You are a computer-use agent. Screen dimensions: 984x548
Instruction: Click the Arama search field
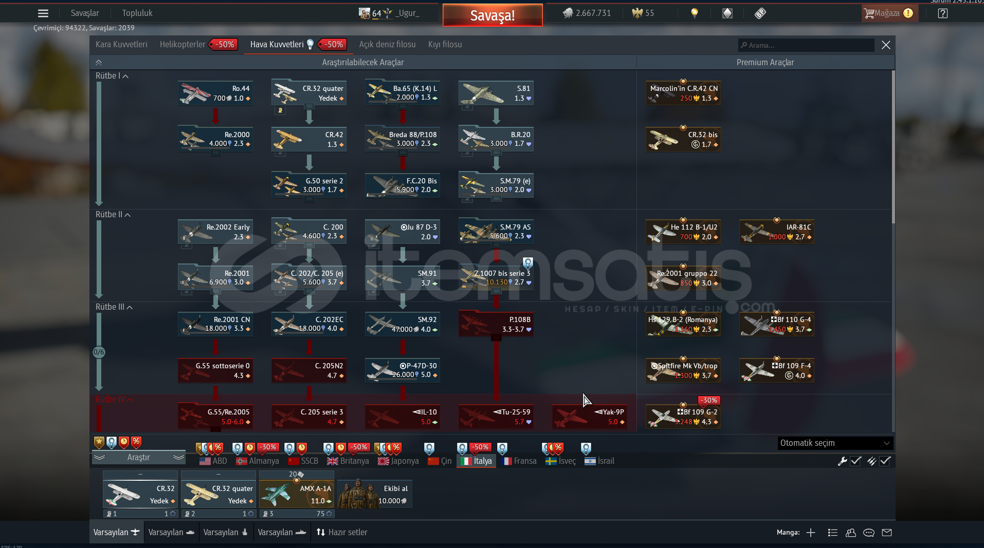click(x=806, y=45)
